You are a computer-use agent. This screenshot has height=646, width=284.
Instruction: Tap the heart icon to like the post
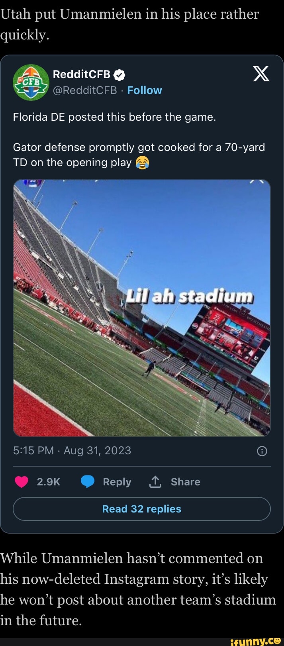click(21, 482)
